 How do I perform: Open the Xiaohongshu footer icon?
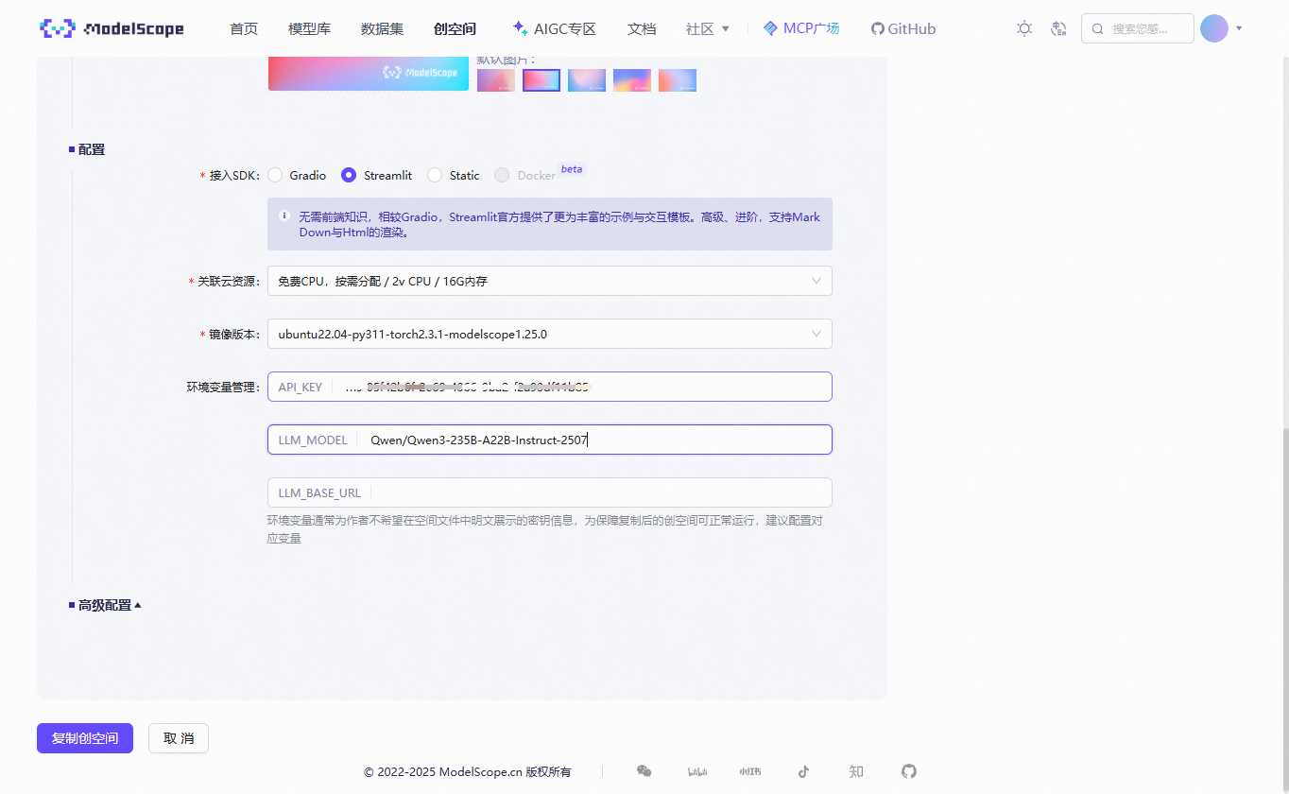750,771
